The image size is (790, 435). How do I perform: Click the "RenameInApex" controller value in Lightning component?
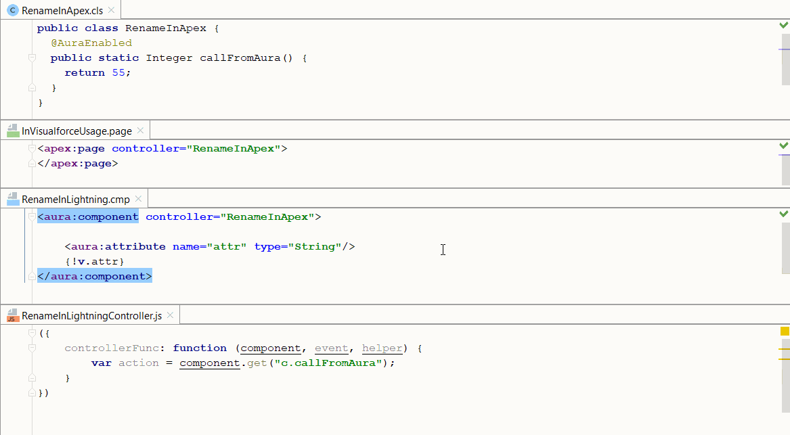(267, 216)
